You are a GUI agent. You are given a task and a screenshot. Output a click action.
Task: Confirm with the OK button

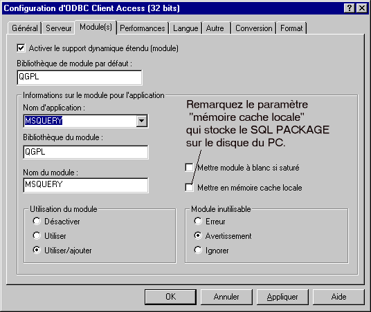170,297
